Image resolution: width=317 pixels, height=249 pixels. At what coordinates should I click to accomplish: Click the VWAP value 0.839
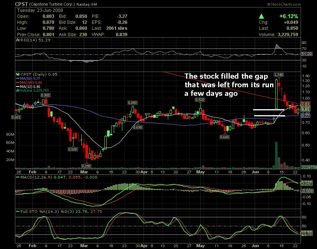click(122, 35)
